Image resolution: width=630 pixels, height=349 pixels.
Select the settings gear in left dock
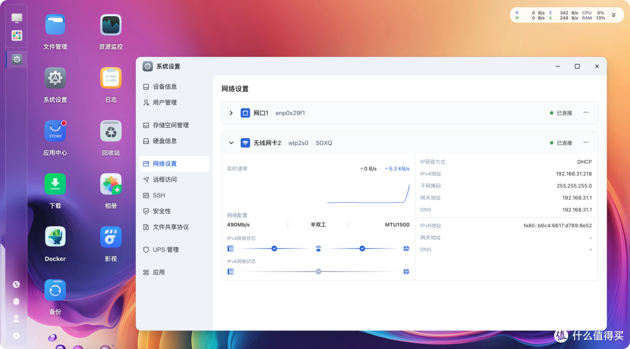click(x=17, y=59)
